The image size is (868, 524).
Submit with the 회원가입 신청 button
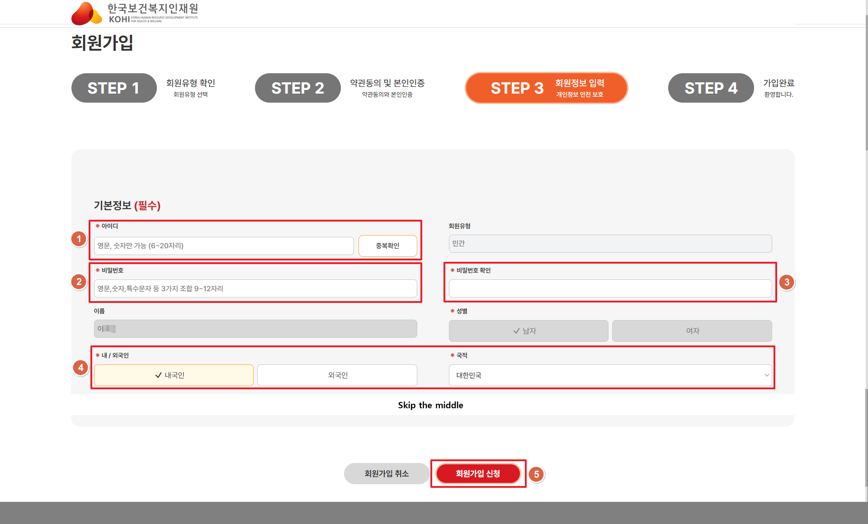click(x=478, y=473)
